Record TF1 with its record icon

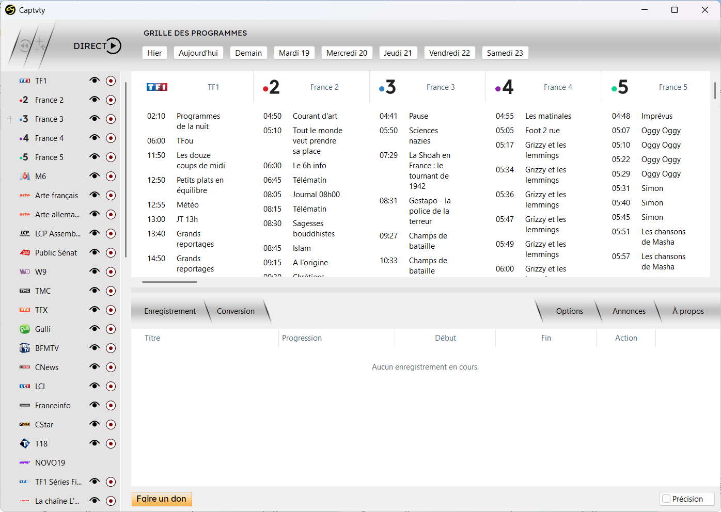coord(111,81)
